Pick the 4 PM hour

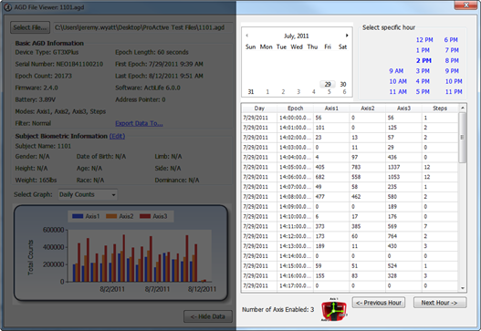(423, 81)
